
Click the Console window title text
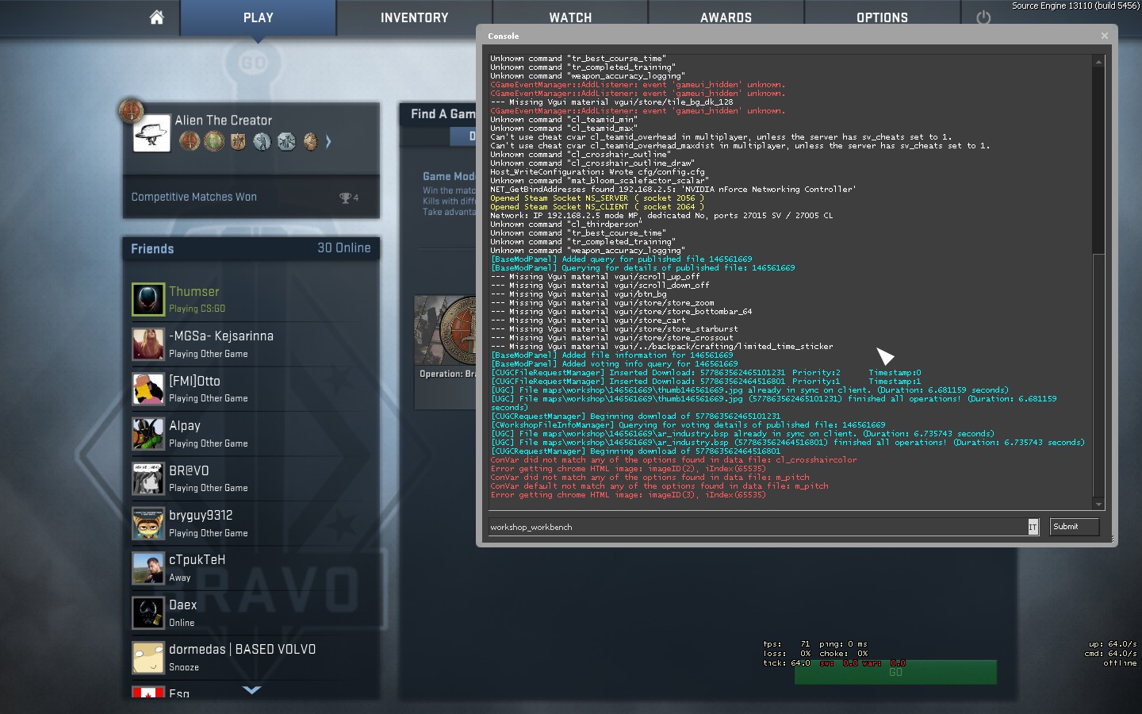(x=504, y=36)
